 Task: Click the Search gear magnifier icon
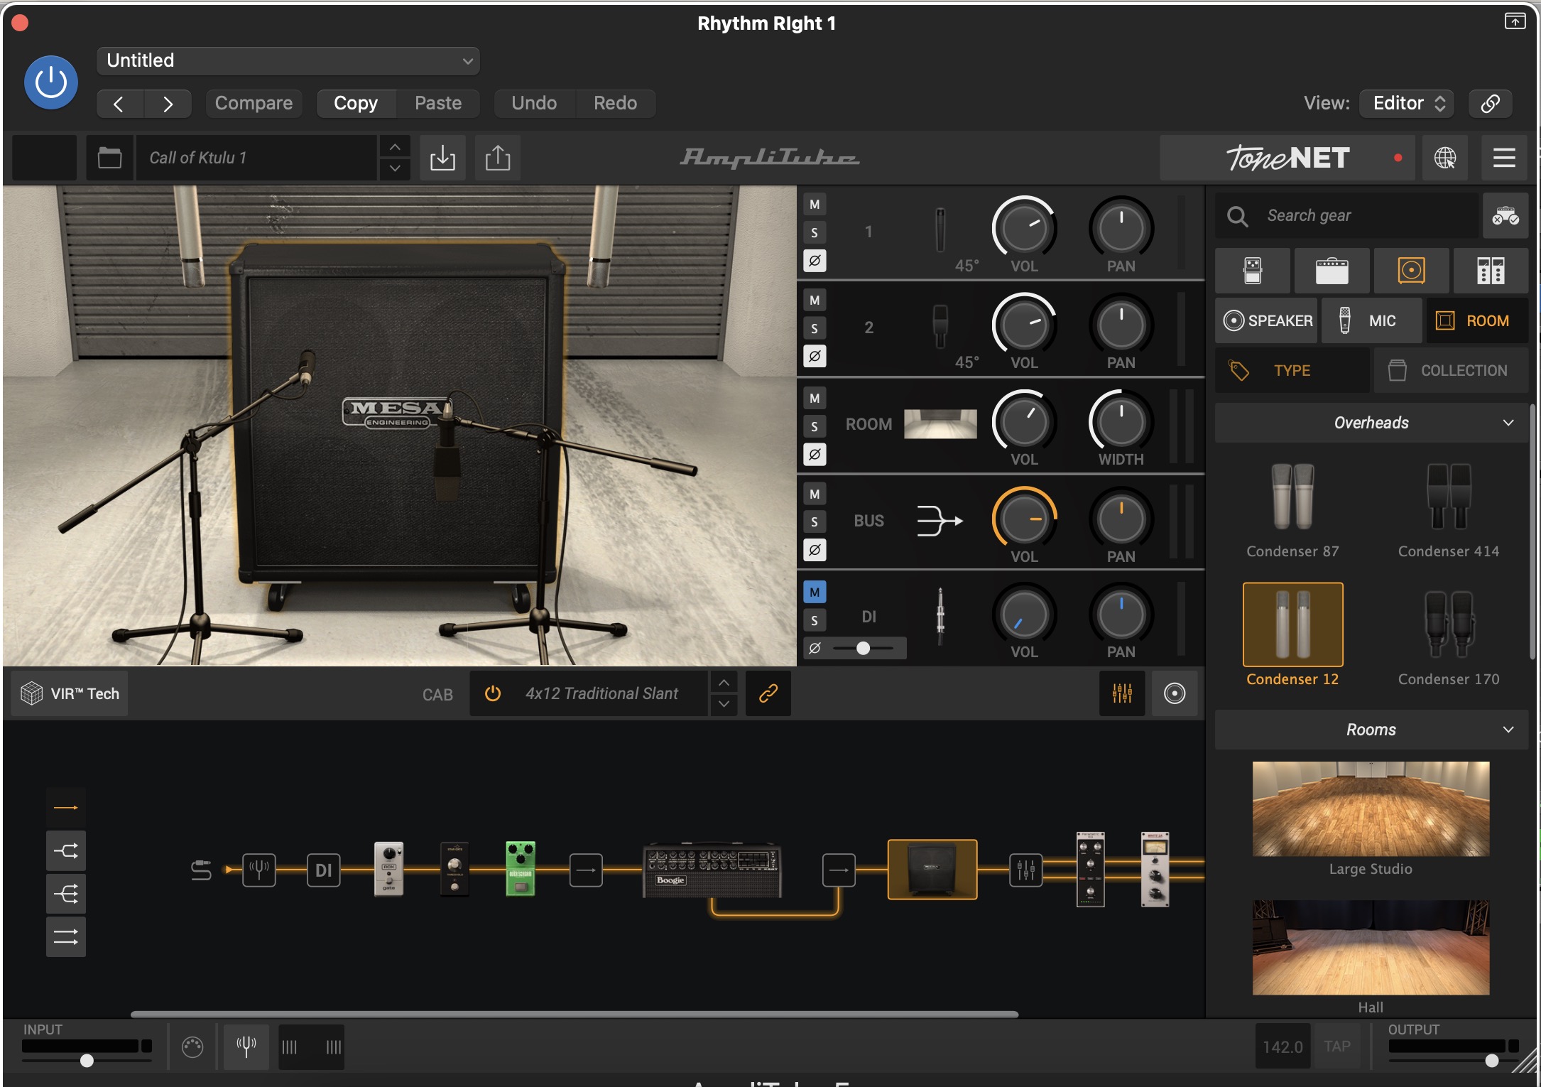[x=1237, y=216]
